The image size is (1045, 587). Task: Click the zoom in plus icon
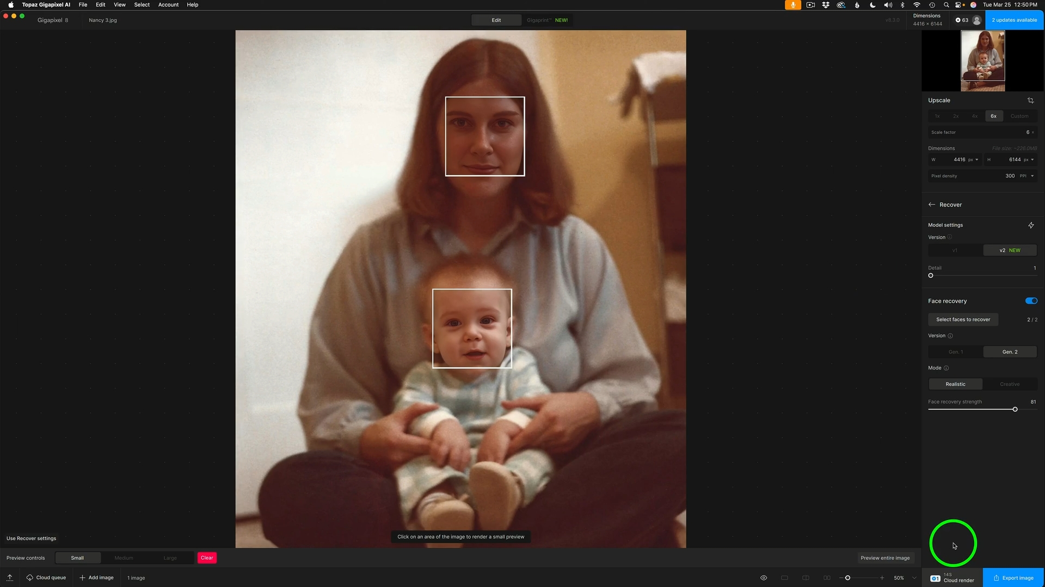(x=882, y=578)
